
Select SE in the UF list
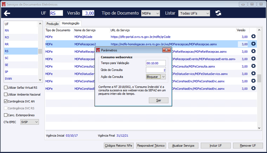pos(21,65)
